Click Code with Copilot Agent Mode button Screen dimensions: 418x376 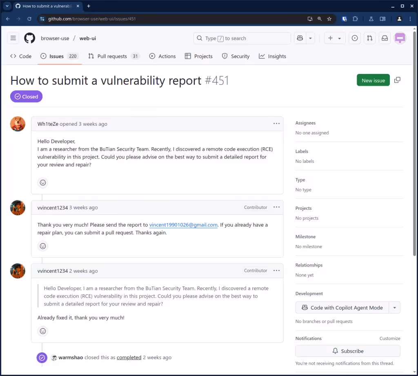tap(342, 307)
